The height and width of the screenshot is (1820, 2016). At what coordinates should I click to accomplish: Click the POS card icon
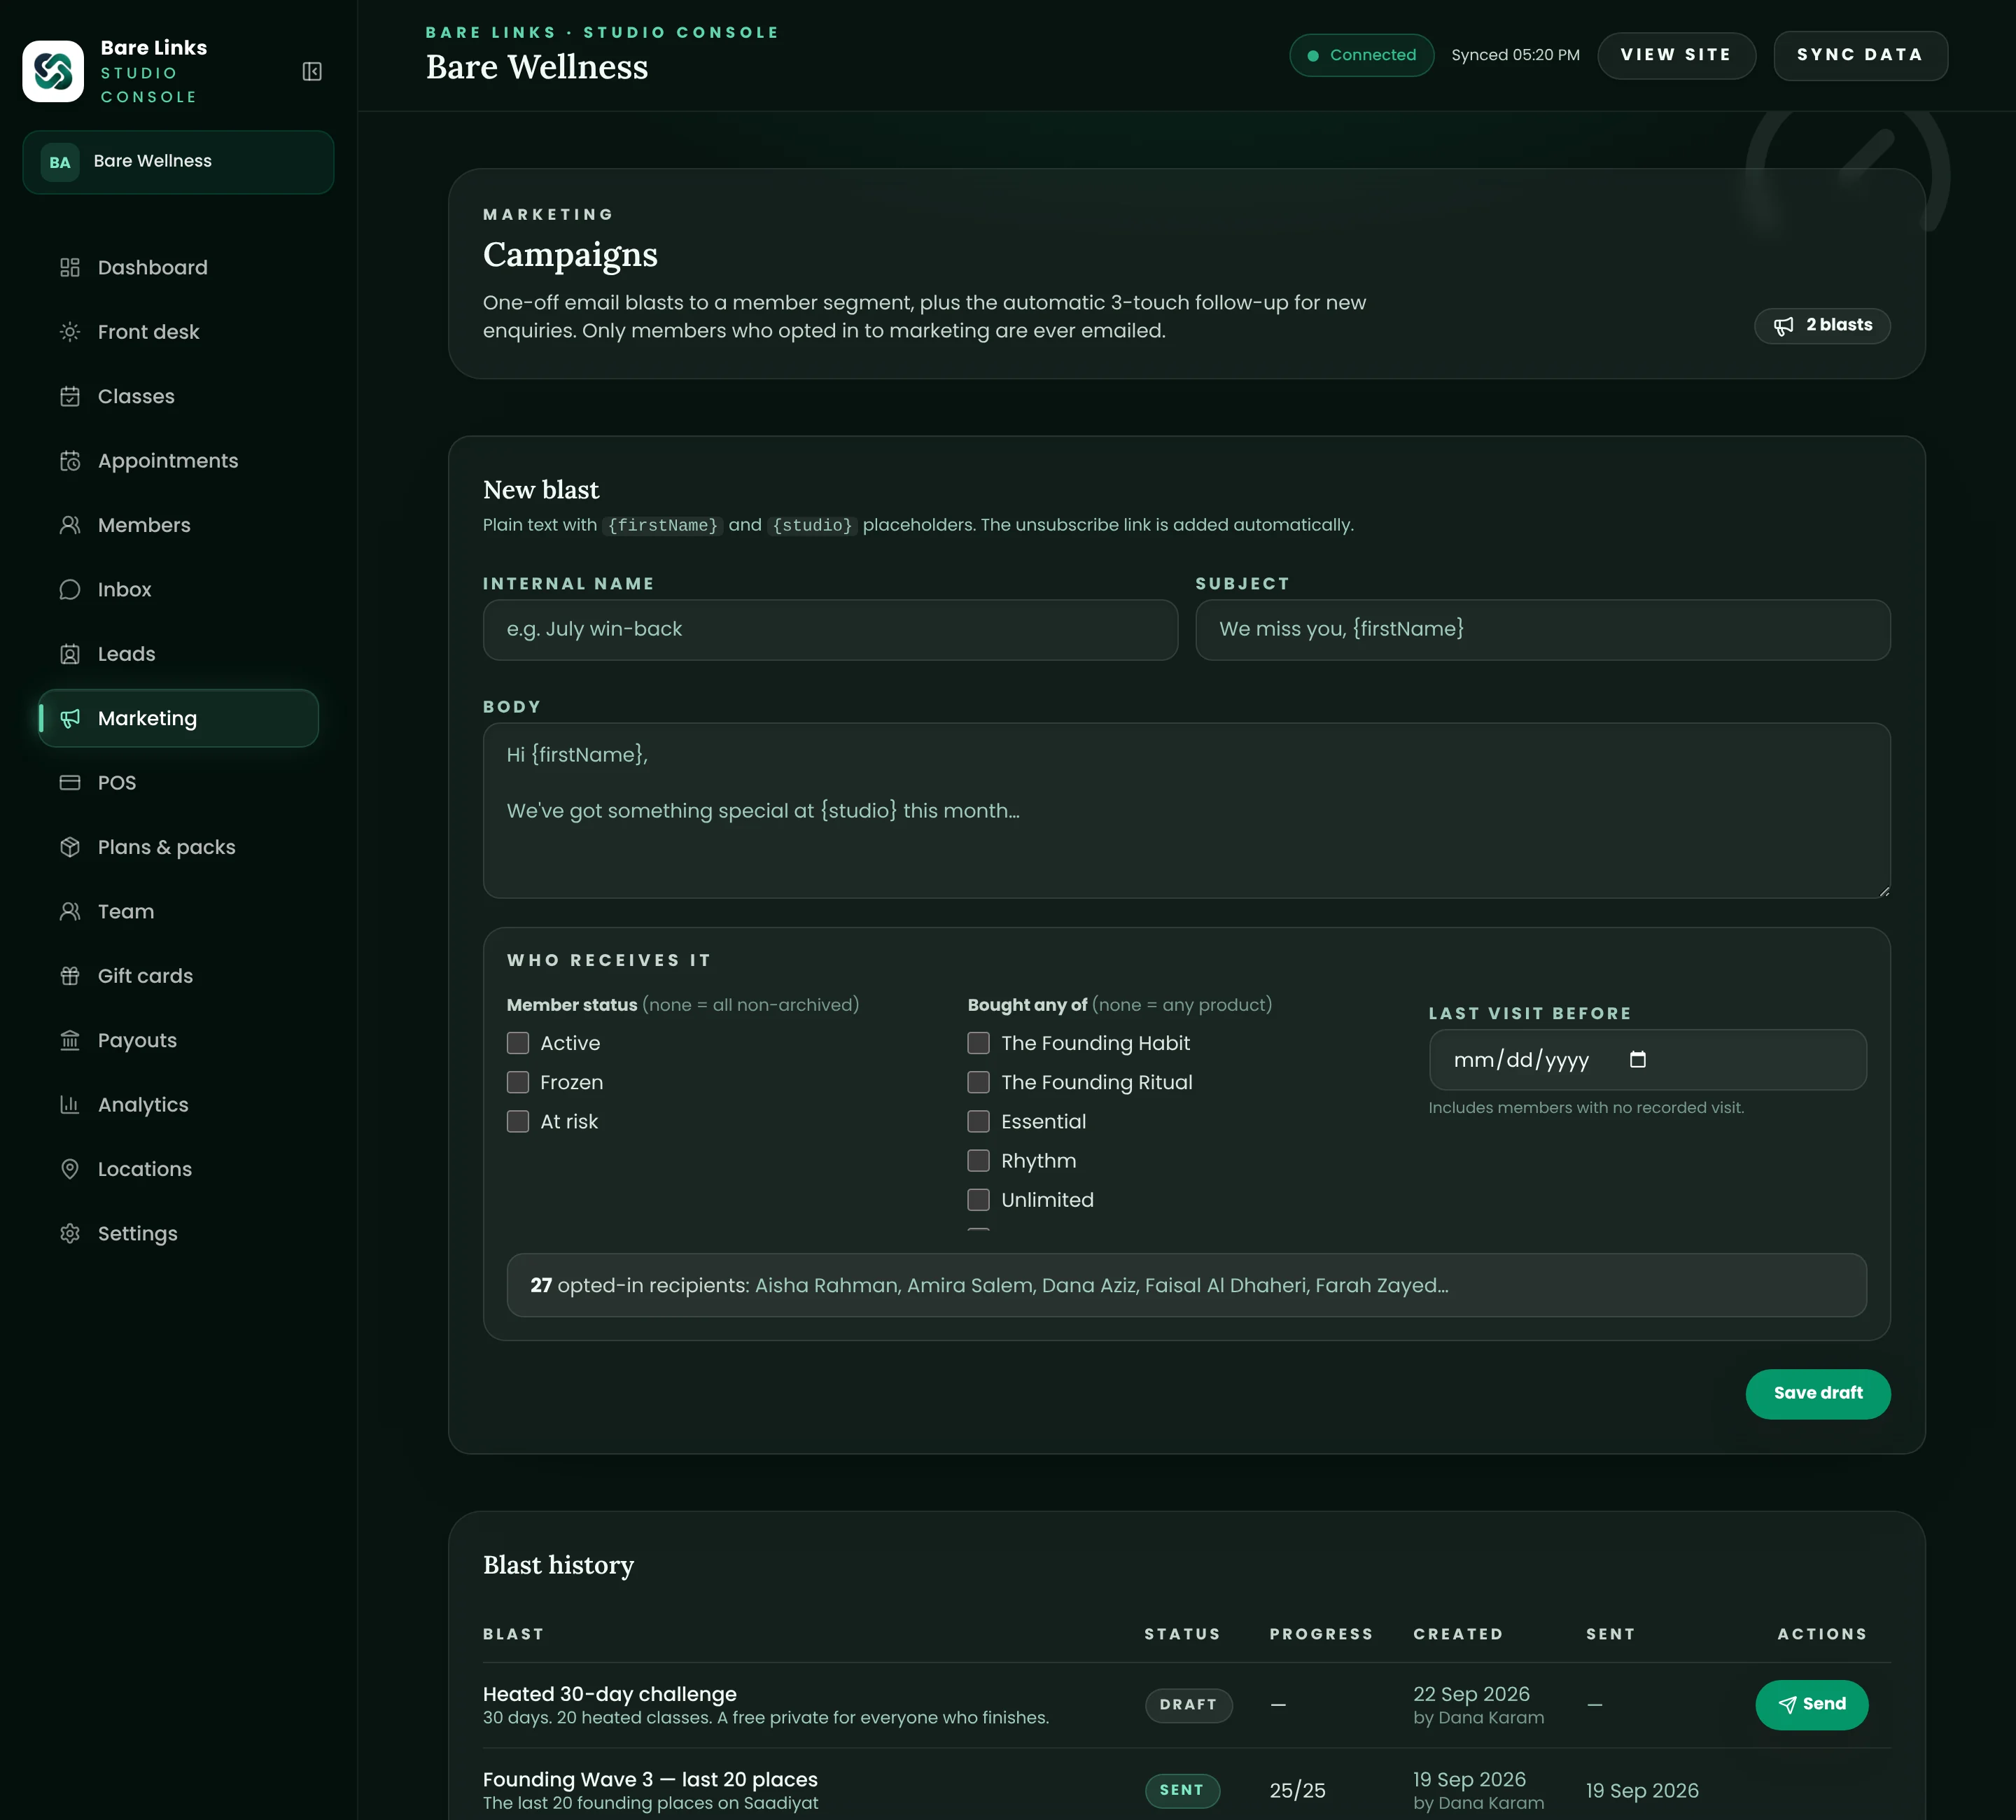[70, 783]
